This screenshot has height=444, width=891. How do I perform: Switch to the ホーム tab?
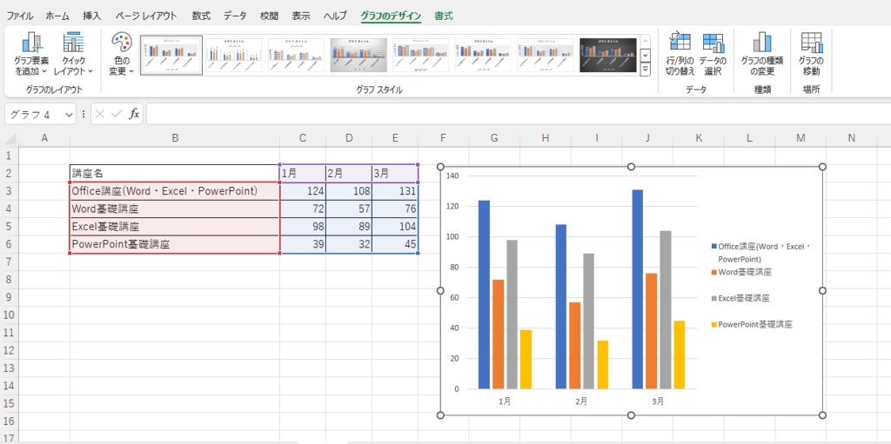(57, 16)
